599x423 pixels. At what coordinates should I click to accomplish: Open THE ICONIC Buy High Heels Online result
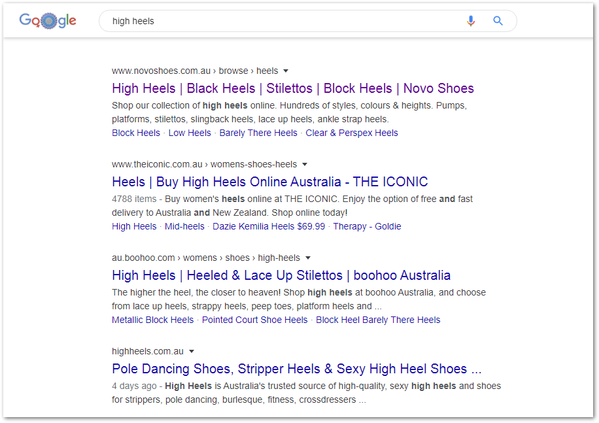[269, 182]
